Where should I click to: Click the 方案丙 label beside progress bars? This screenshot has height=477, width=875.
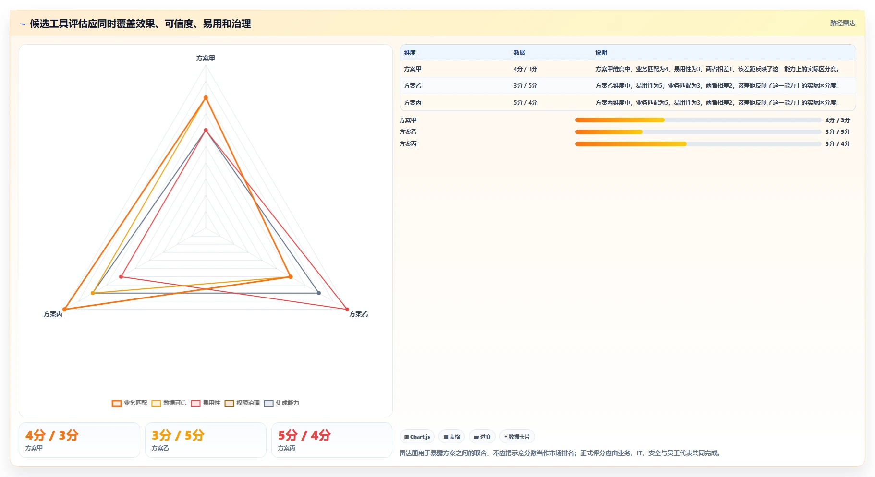(x=408, y=144)
